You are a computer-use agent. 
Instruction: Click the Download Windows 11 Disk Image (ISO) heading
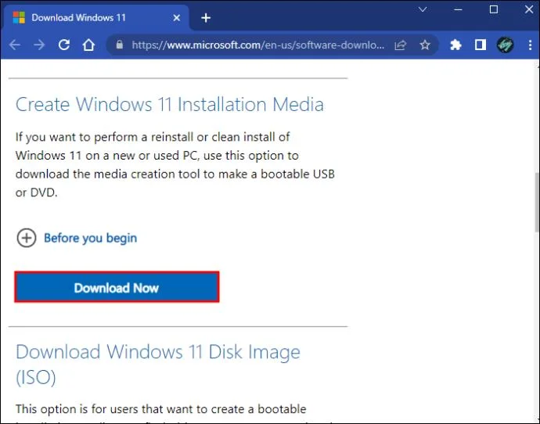[158, 364]
